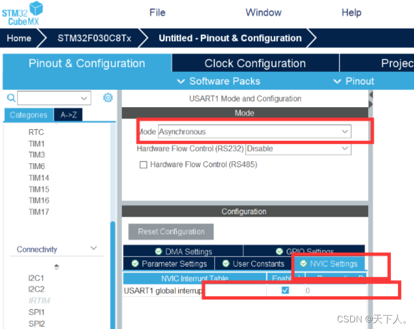Click the Reset Configuration button
The image size is (414, 329).
(x=171, y=232)
